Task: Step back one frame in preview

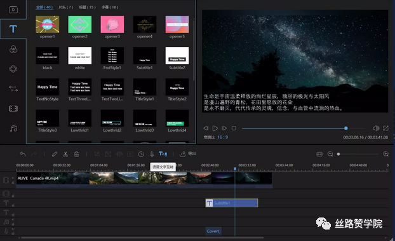Action: [x=206, y=128]
